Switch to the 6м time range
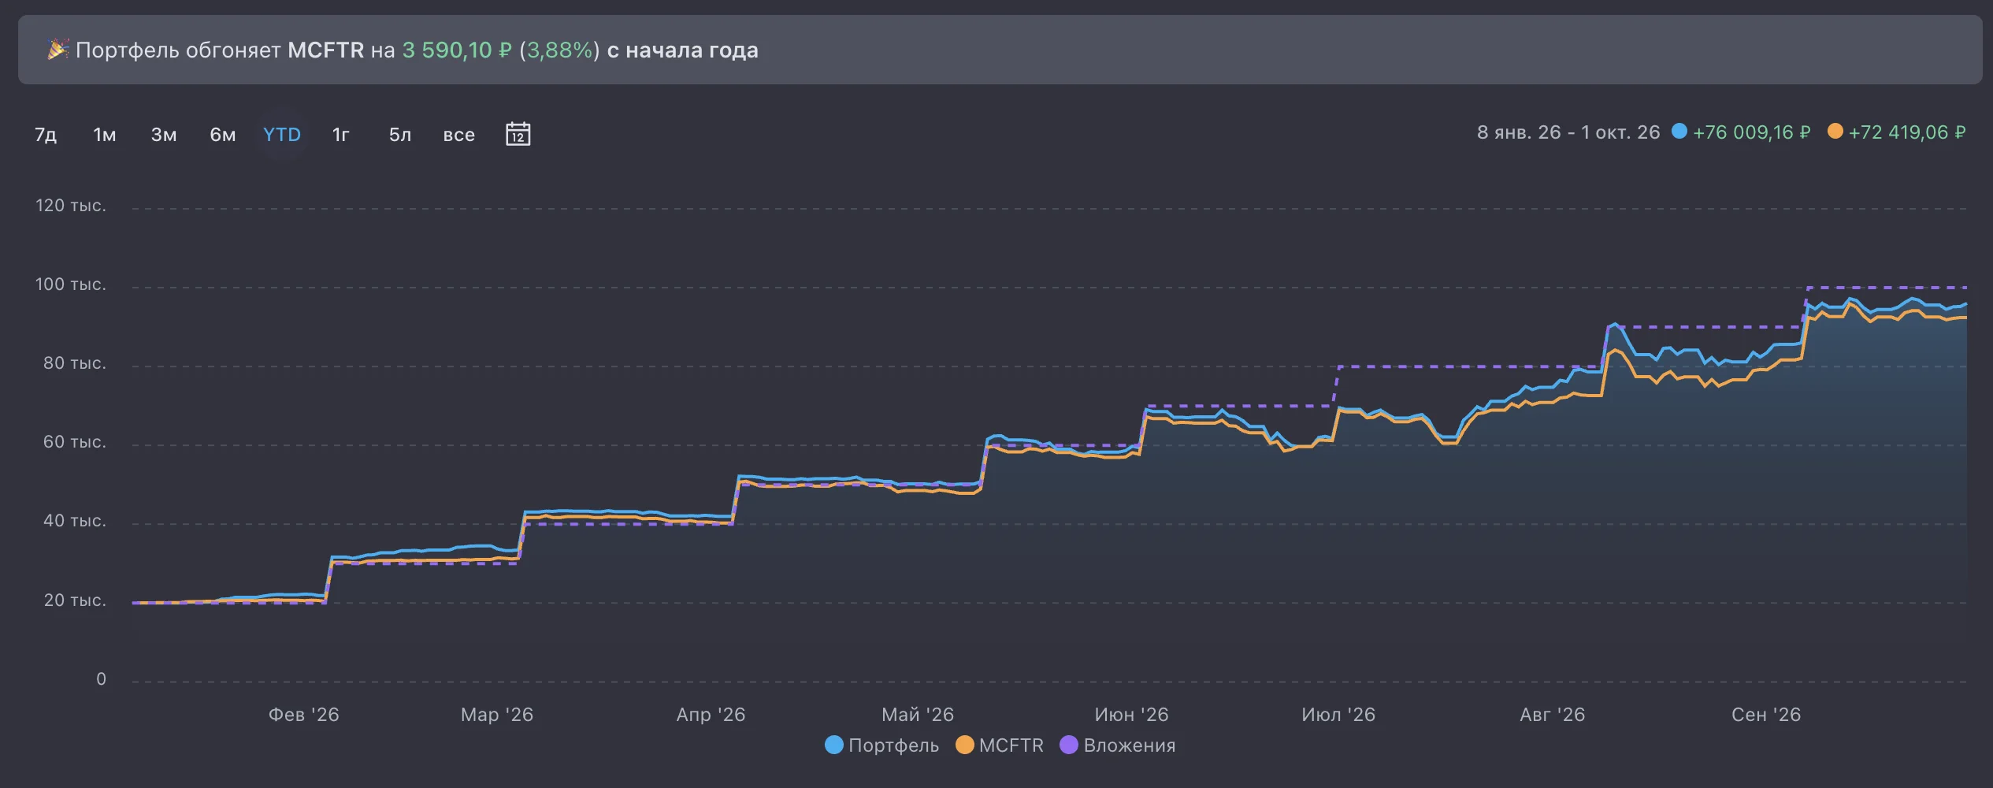Screen dimensions: 1993x788 223,135
